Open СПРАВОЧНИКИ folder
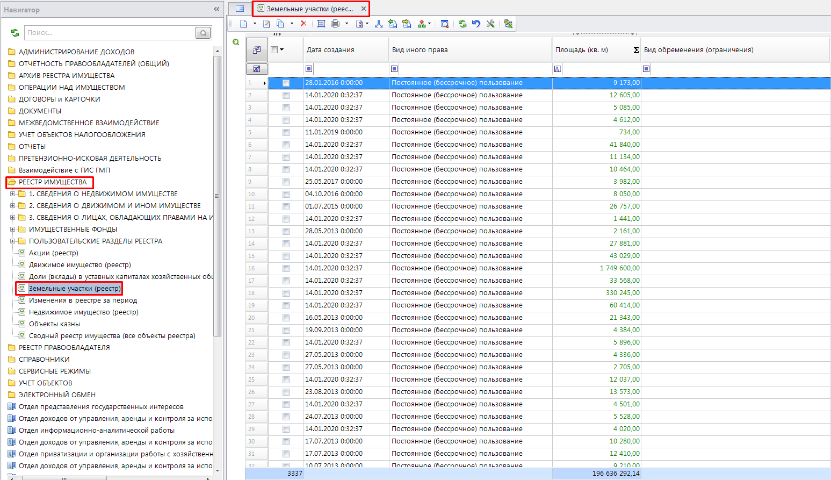Screen dimensions: 831x480 point(44,359)
